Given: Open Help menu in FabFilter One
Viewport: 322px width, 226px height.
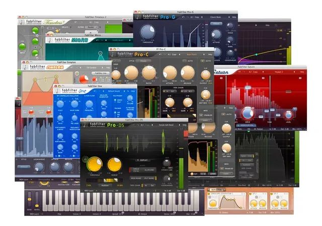Looking at the screenshot, I should pos(133,91).
